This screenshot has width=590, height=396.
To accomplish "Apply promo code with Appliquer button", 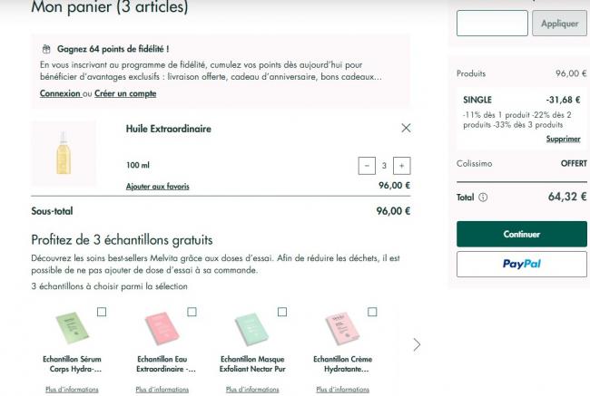I will [x=559, y=24].
